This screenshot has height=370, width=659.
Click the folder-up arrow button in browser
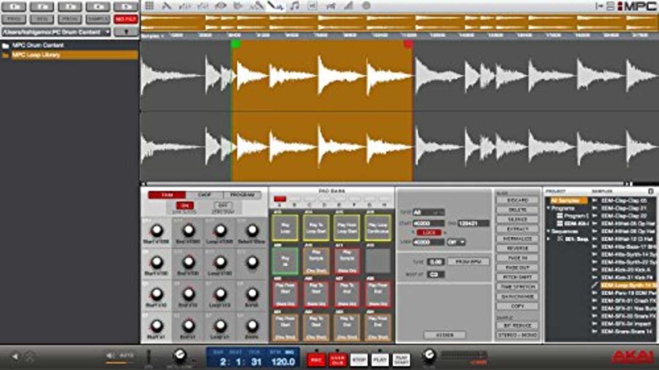pos(126,32)
